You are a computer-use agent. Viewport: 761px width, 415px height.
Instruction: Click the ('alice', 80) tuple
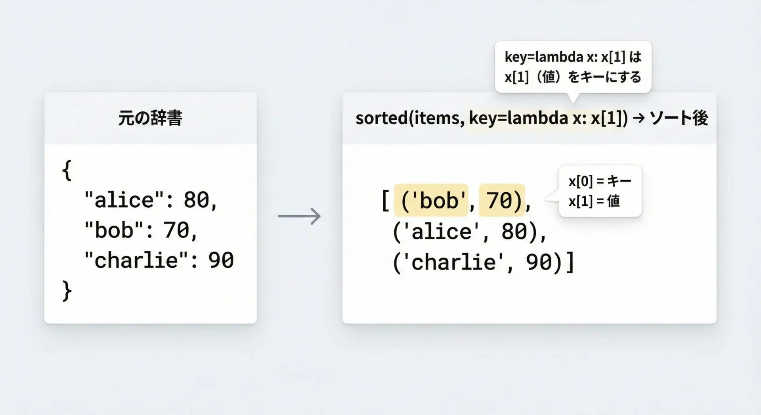tap(469, 231)
